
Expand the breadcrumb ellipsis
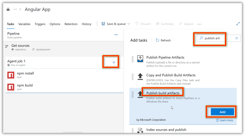coord(15,9)
